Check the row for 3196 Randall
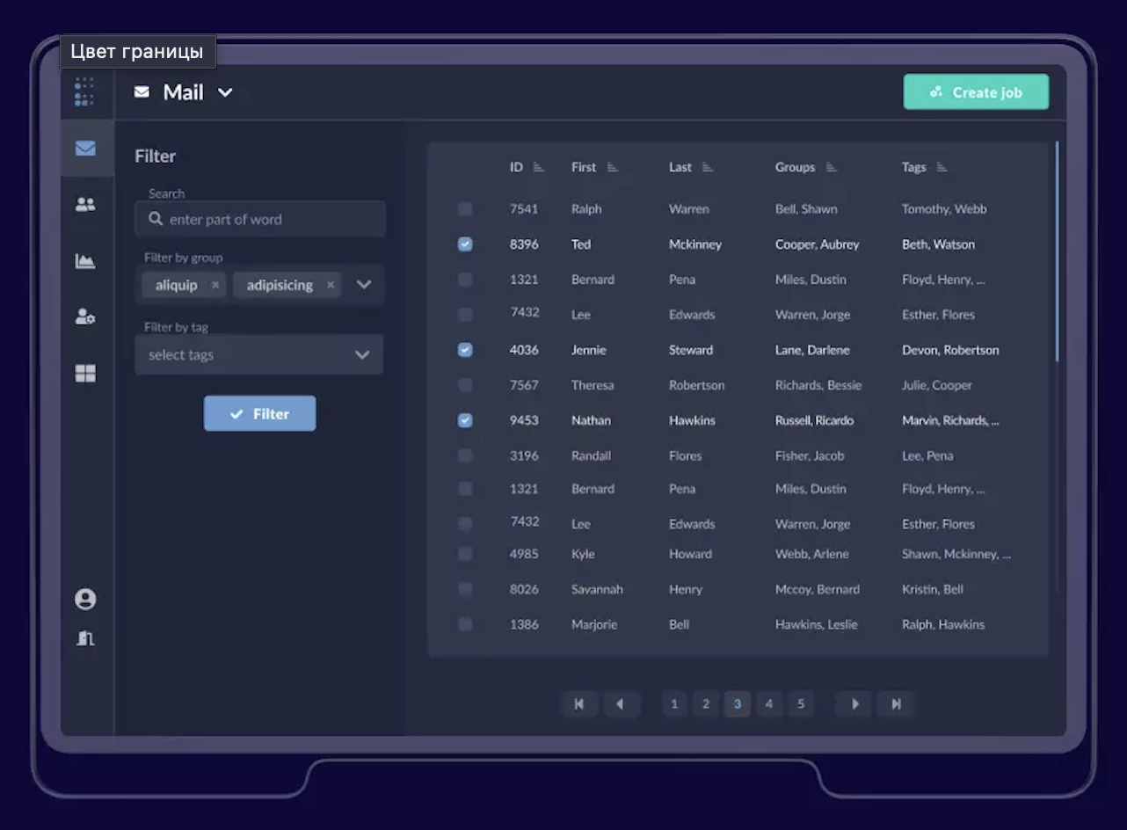 465,455
